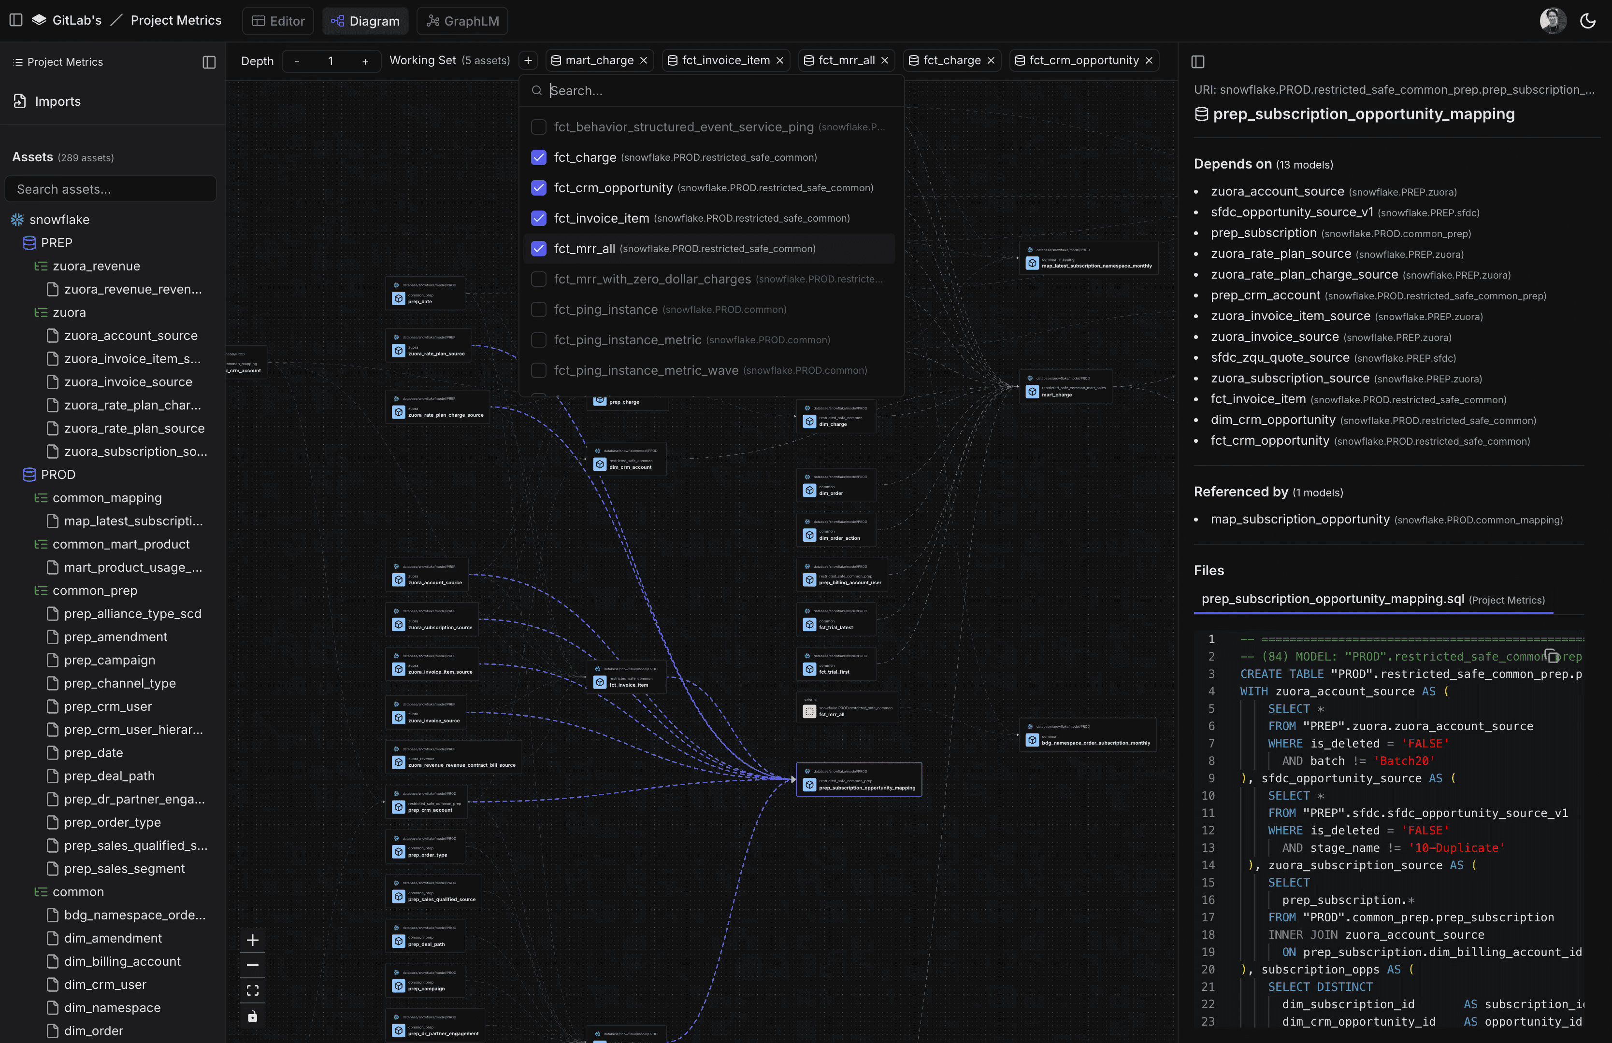Collapse the common schema folder
This screenshot has height=1043, width=1612.
[x=69, y=891]
